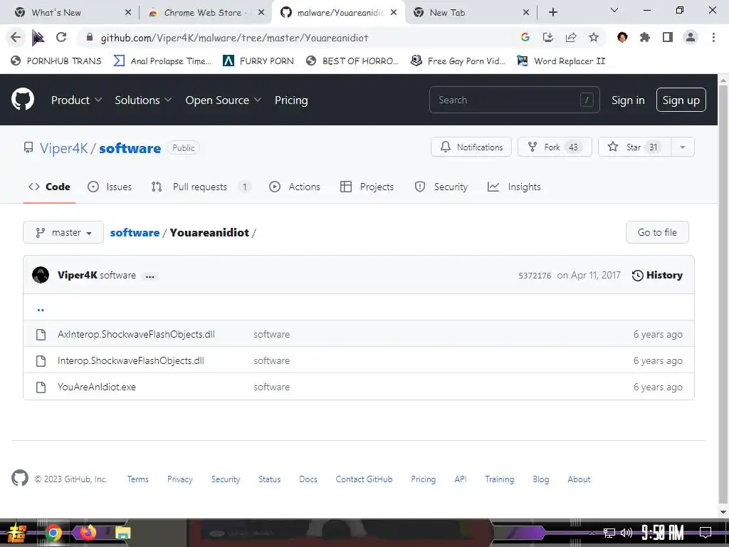Screen dimensions: 729x547
Task: Expand the Product menu
Action: coord(76,100)
